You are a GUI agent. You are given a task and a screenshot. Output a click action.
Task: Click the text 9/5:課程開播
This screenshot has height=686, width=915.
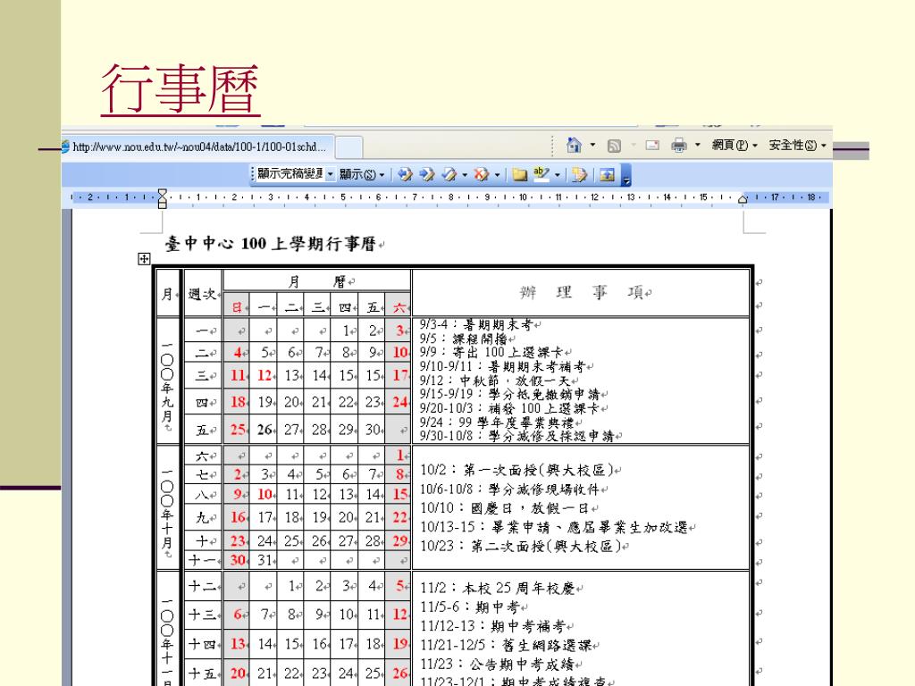(x=465, y=339)
